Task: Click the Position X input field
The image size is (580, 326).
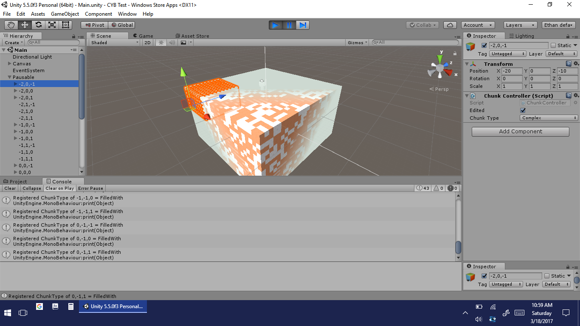Action: click(x=512, y=71)
